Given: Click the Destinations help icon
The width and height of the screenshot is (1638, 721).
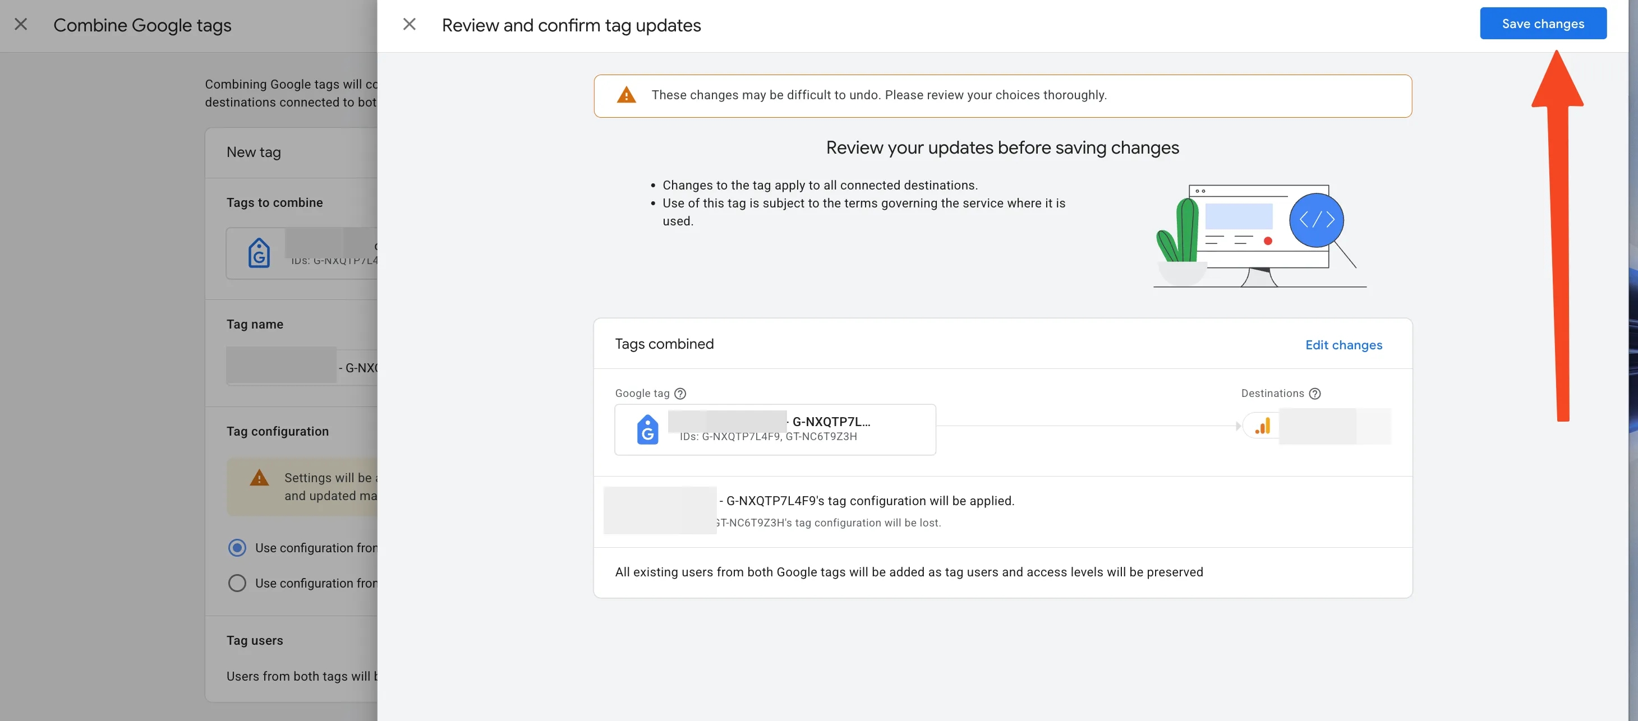Looking at the screenshot, I should (1315, 394).
